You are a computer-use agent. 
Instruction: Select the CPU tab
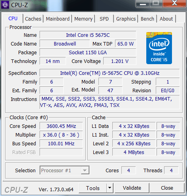point(13,18)
